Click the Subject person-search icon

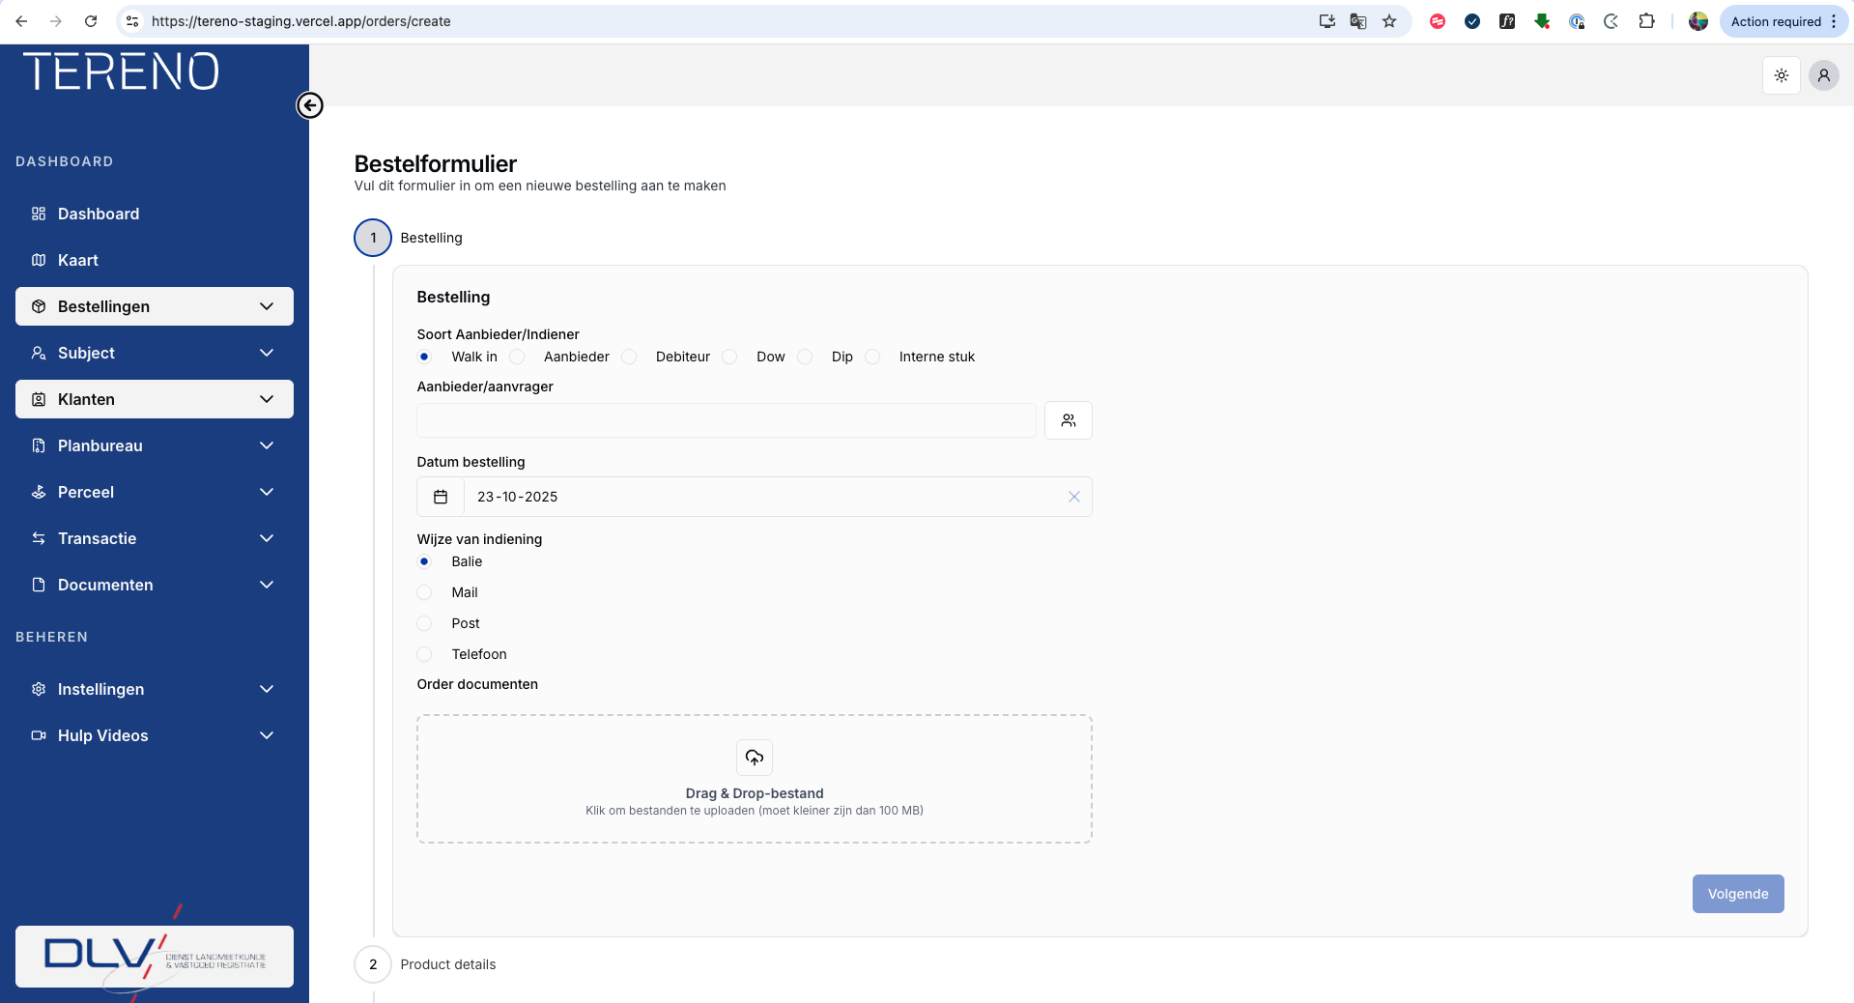39,353
